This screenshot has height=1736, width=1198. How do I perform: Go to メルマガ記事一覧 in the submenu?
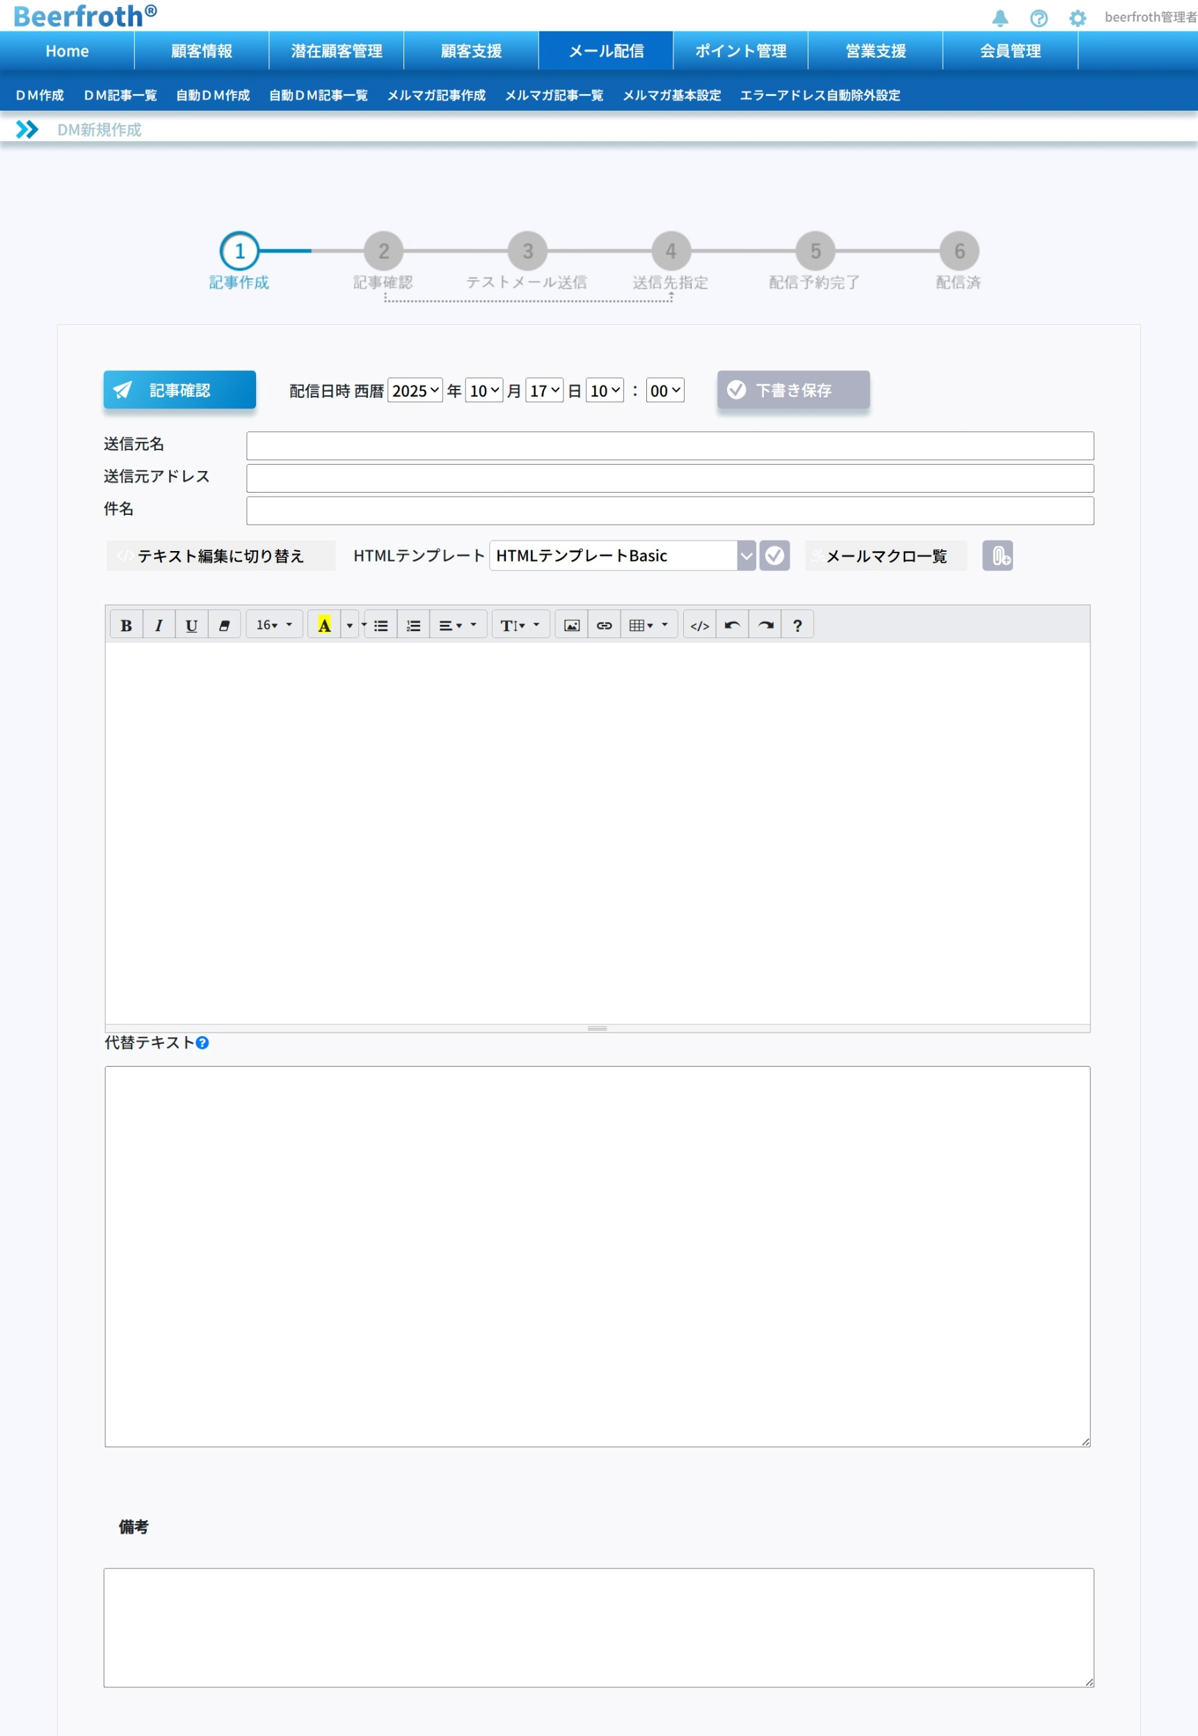pyautogui.click(x=553, y=95)
